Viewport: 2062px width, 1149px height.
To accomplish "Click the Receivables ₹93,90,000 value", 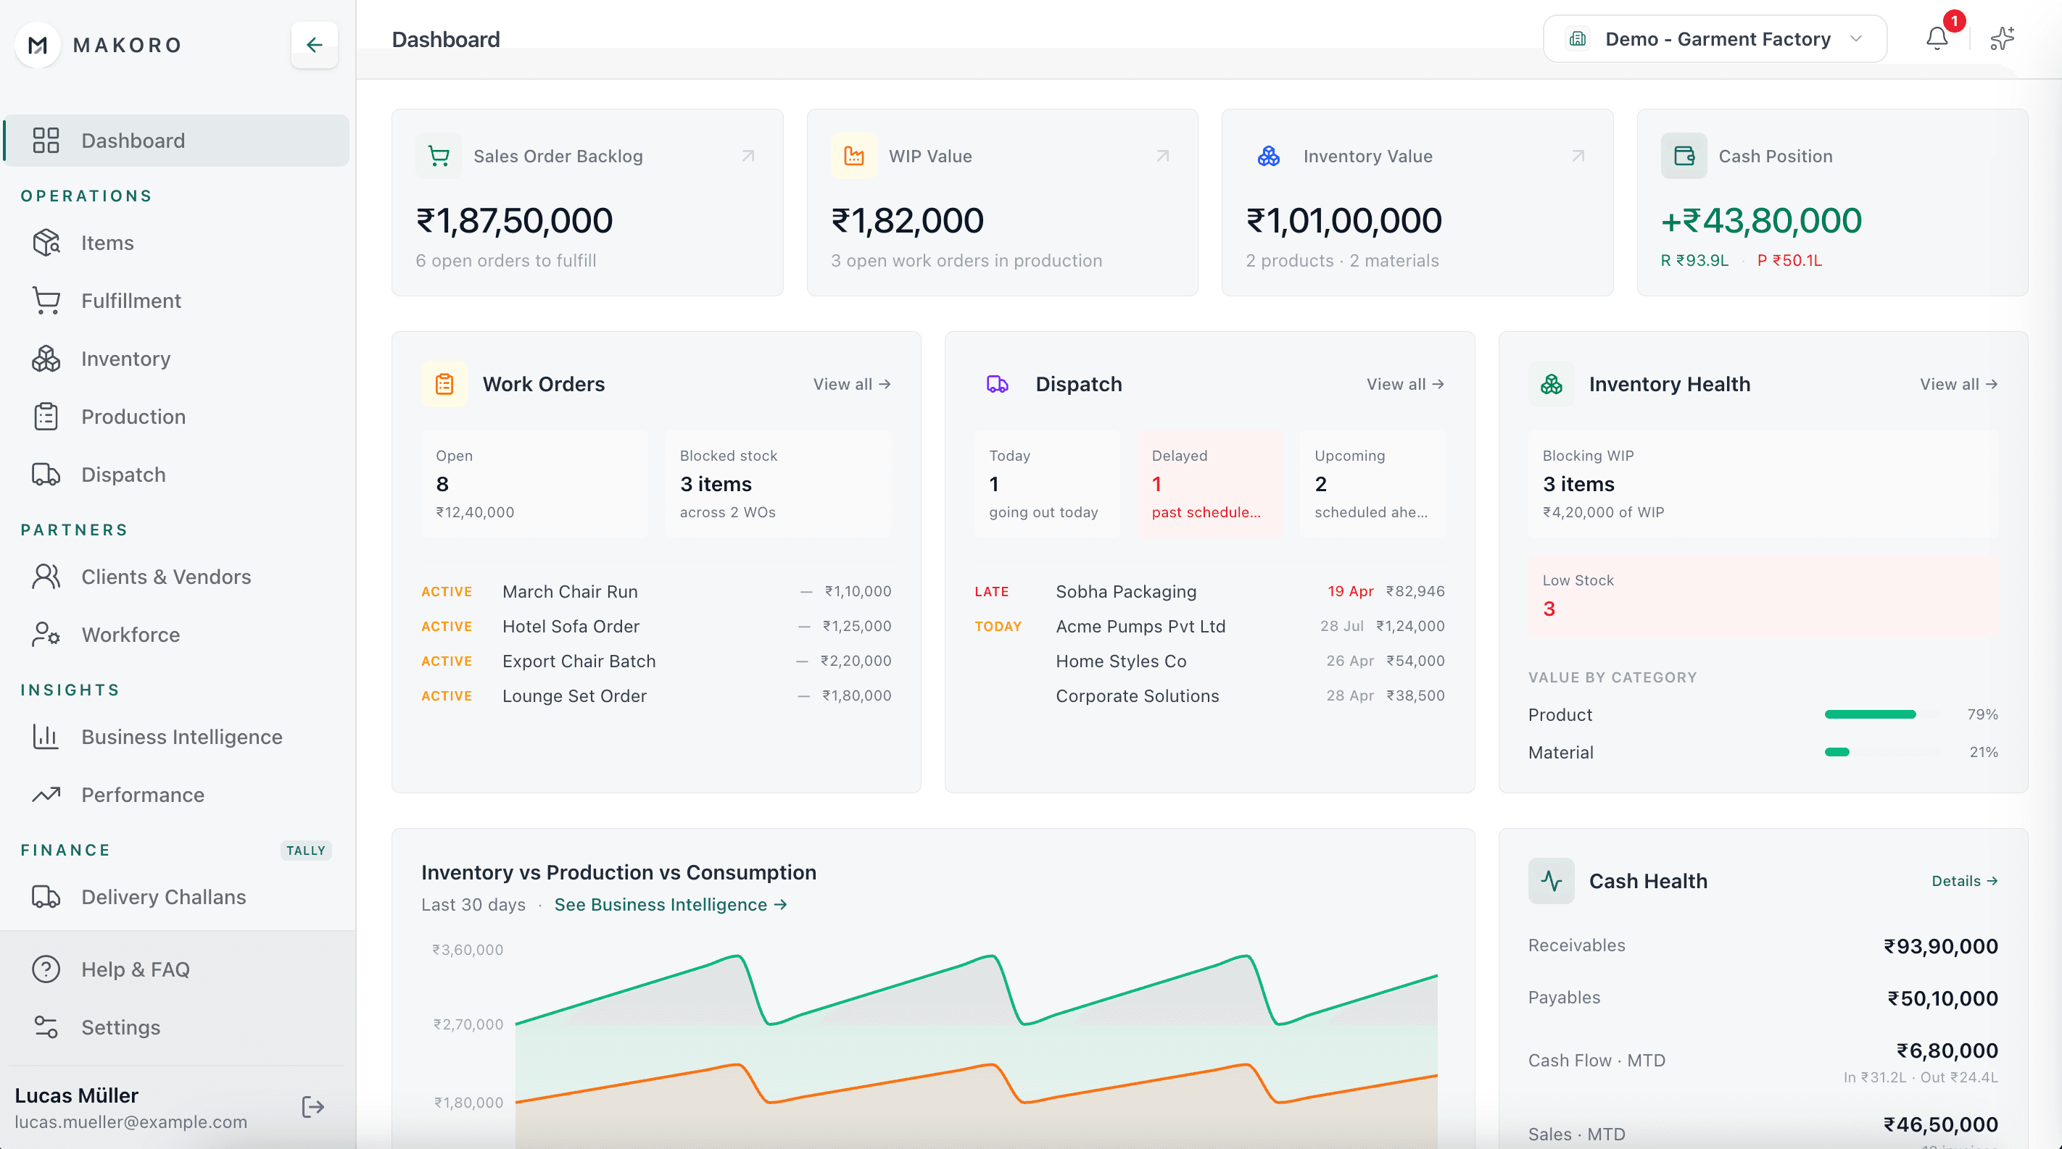I will coord(1940,946).
